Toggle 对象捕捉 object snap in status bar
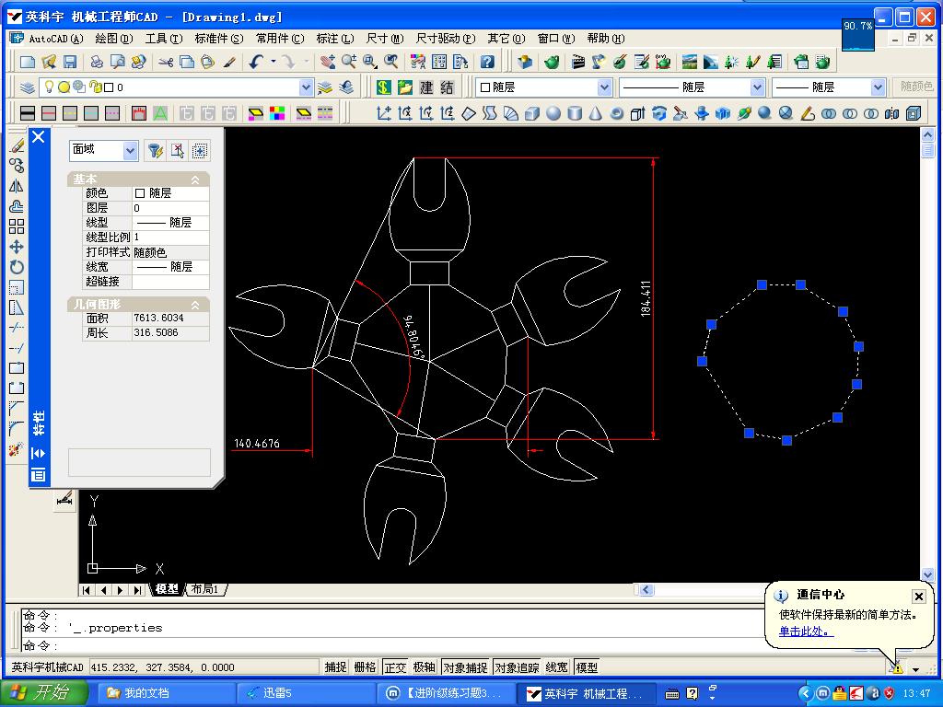The width and height of the screenshot is (943, 707). click(x=465, y=667)
